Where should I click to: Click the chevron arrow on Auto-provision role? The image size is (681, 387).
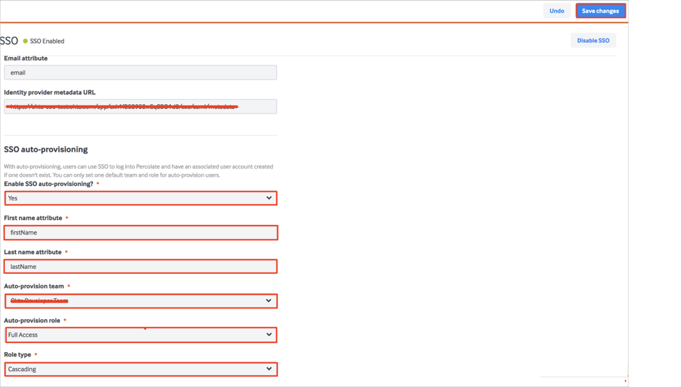pyautogui.click(x=269, y=335)
